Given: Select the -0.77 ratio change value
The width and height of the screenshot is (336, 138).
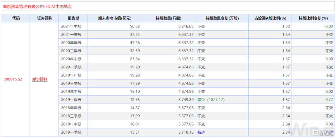Looking at the screenshot, I should 328,100.
